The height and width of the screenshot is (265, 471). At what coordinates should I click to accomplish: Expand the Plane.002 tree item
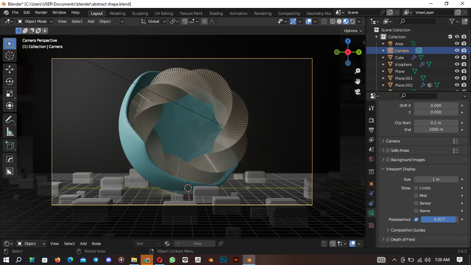[383, 85]
